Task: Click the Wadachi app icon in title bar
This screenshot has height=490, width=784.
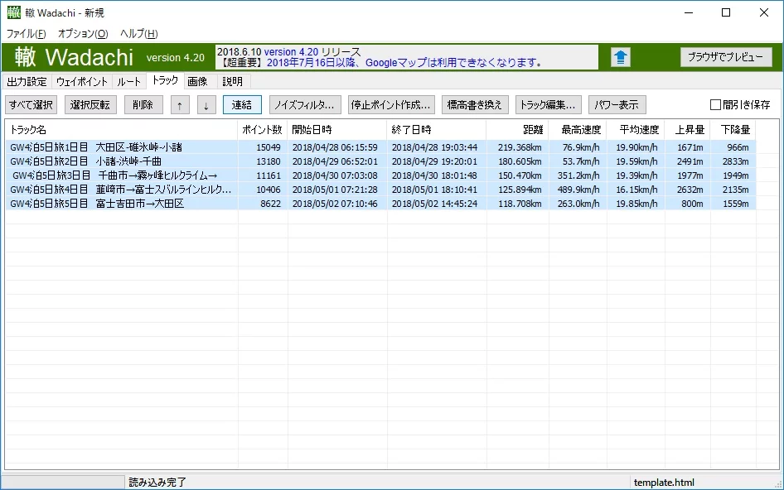Action: (x=13, y=12)
